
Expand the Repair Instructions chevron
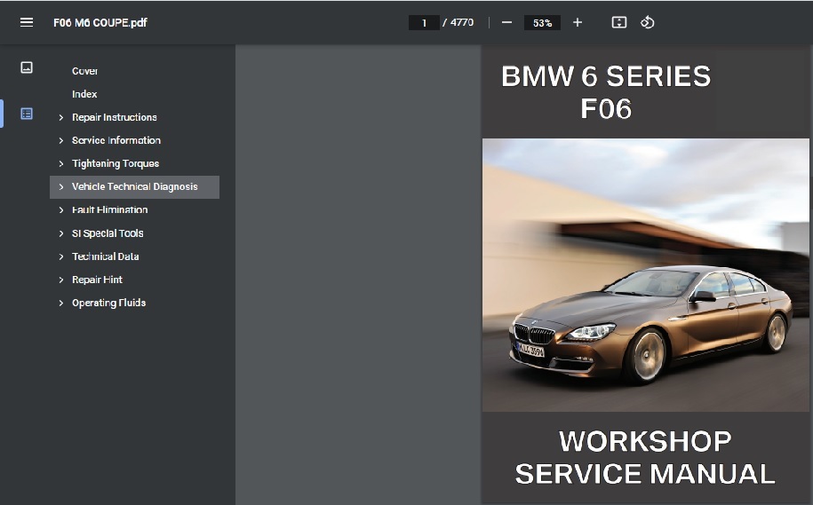point(61,117)
